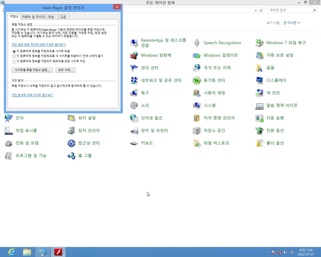The width and height of the screenshot is (321, 257).
Task: Open the 언어 icon
Action: pyautogui.click(x=9, y=118)
